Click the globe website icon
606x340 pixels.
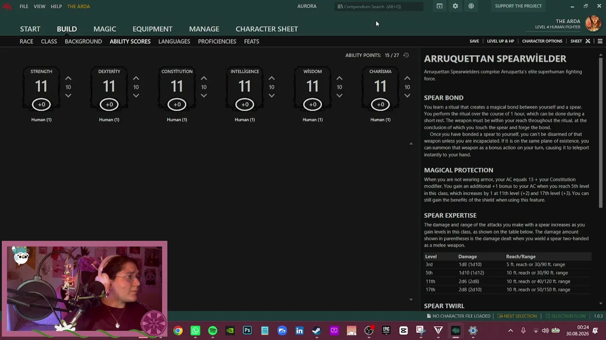click(471, 6)
